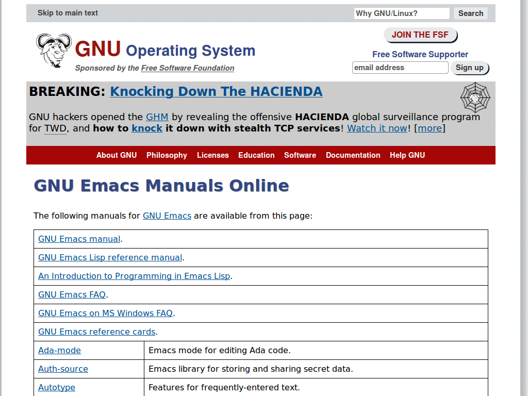
Task: Open the Ada-mode documentation link
Action: click(x=59, y=350)
